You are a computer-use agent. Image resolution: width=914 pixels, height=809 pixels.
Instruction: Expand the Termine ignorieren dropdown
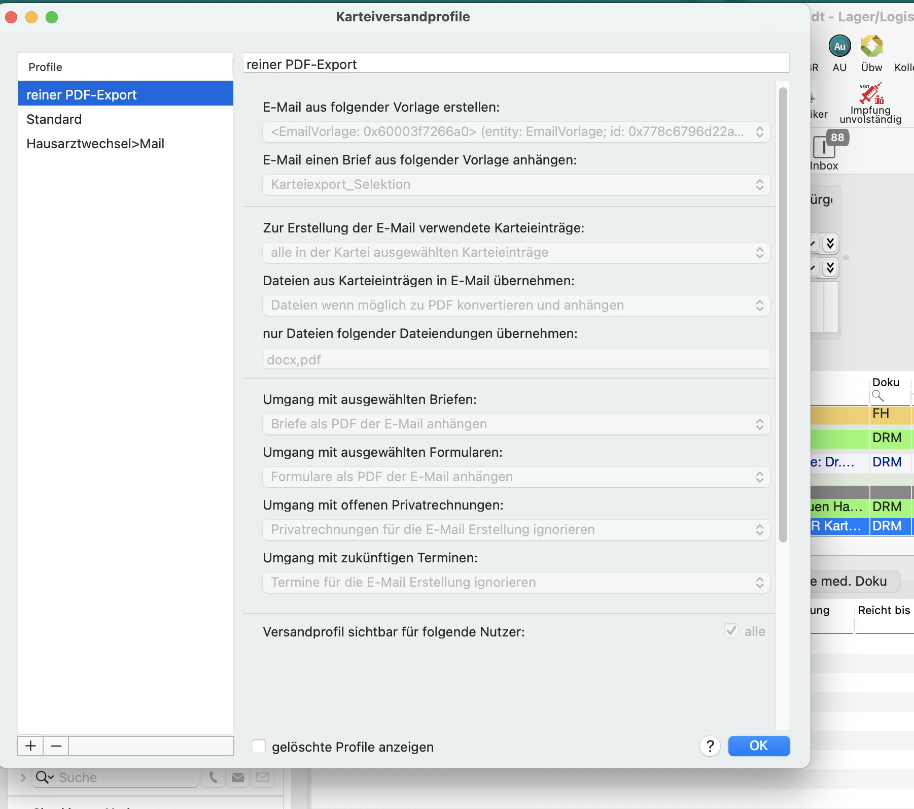516,583
